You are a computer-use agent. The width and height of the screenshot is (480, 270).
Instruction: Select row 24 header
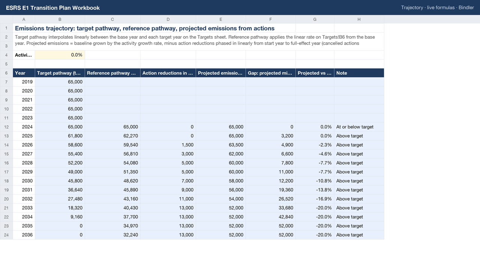pyautogui.click(x=6, y=235)
